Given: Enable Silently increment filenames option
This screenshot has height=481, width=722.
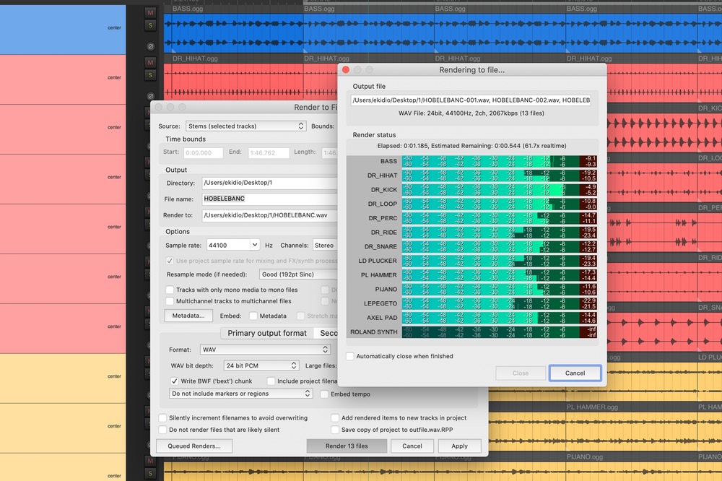Looking at the screenshot, I should point(163,418).
